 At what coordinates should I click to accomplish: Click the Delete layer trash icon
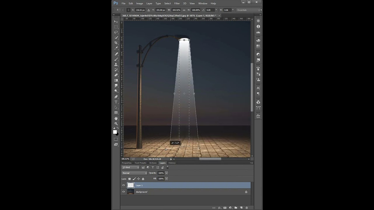[x=247, y=208]
